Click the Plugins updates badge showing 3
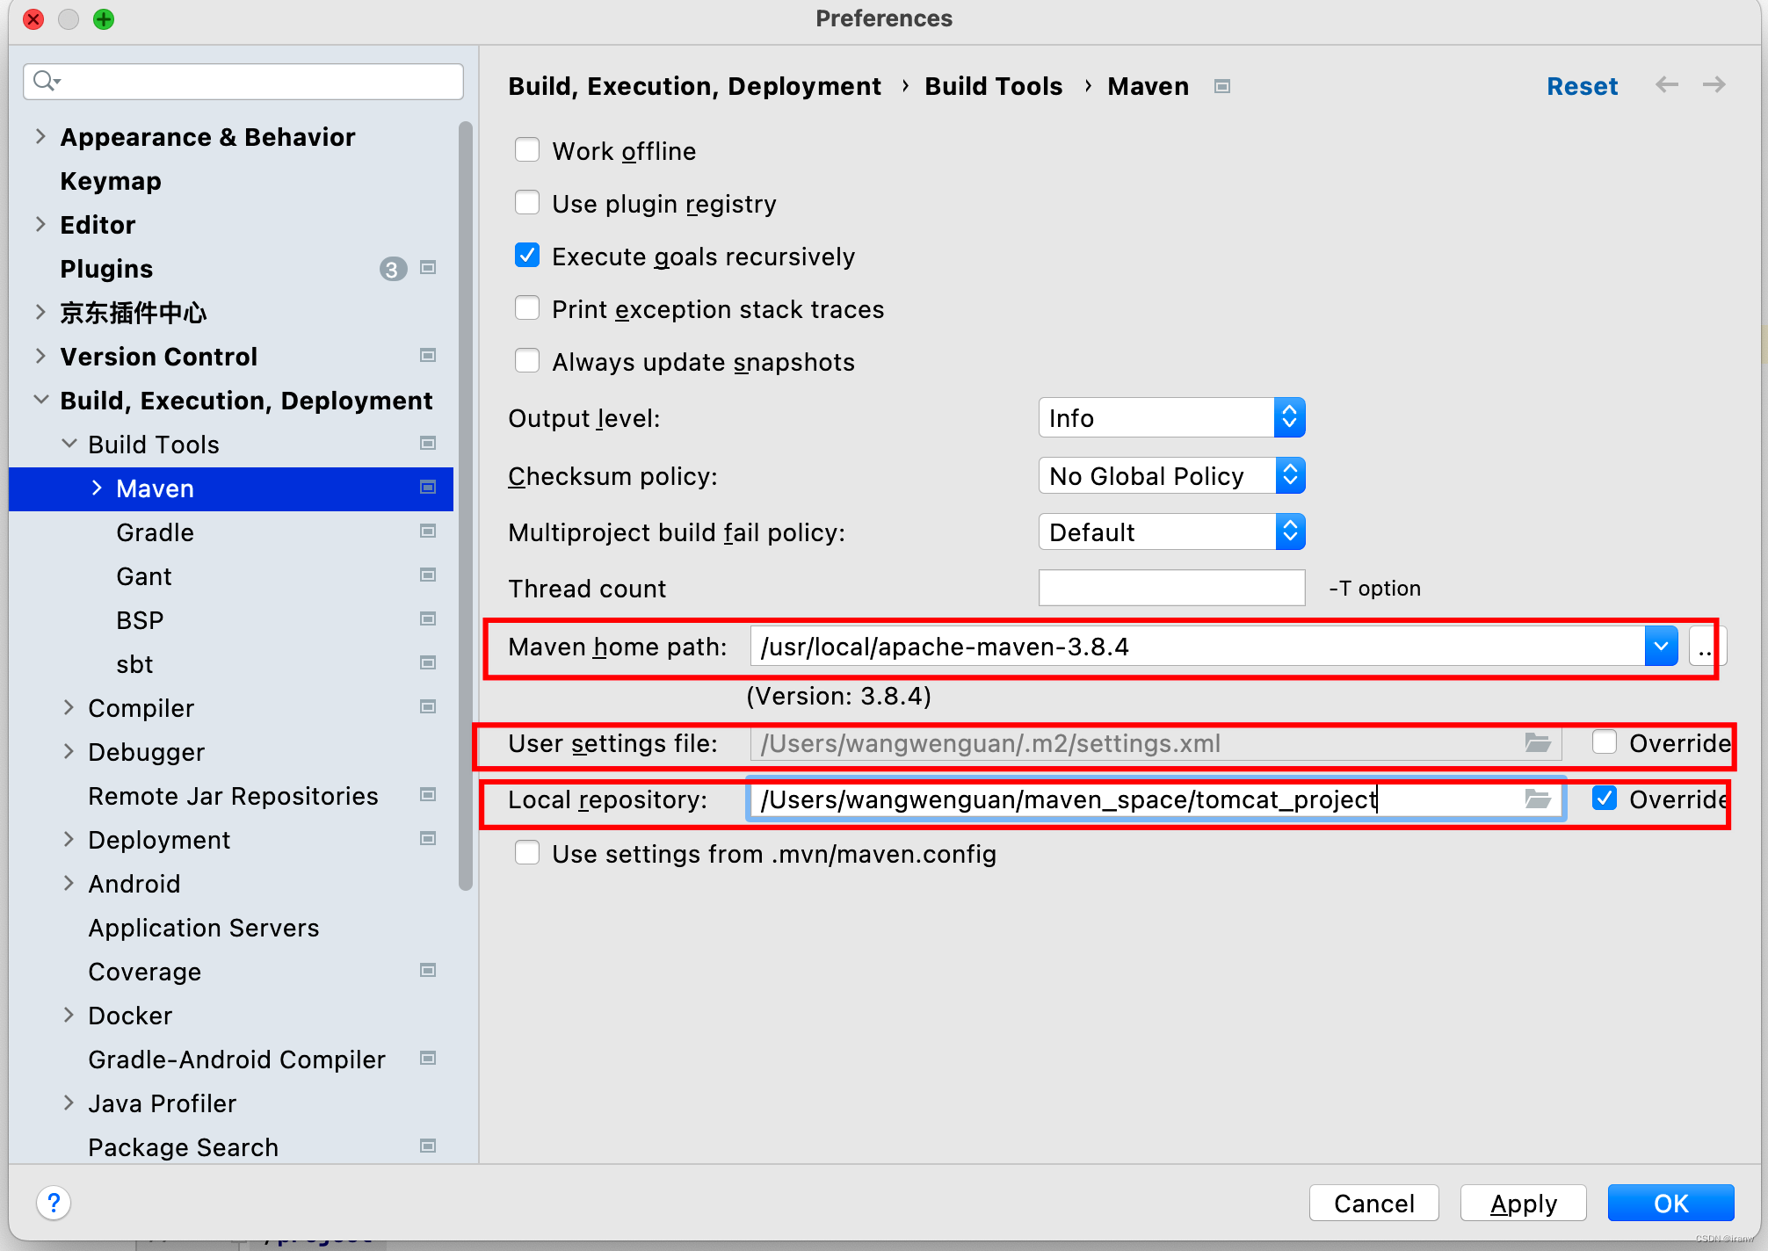Viewport: 1768px width, 1251px height. click(392, 269)
